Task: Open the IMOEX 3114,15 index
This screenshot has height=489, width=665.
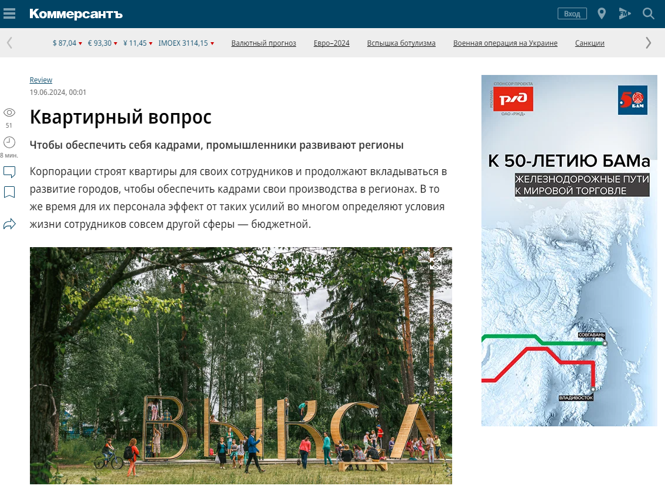Action: tap(186, 43)
